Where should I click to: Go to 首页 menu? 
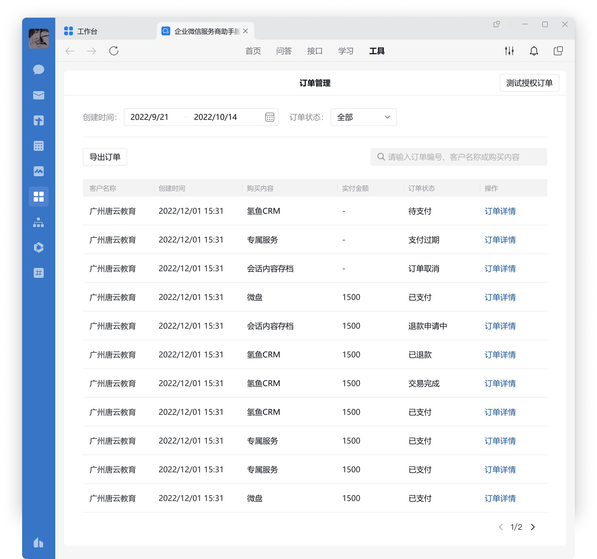point(253,51)
